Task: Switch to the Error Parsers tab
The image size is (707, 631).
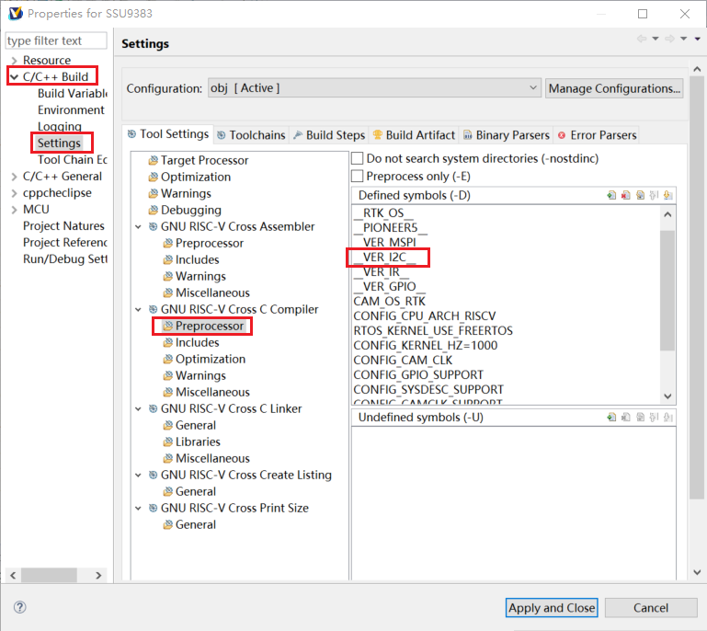Action: click(597, 135)
